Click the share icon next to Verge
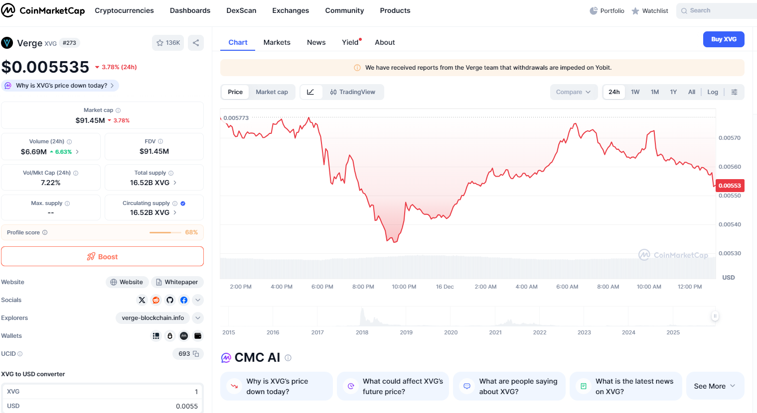757x413 pixels. coord(196,43)
